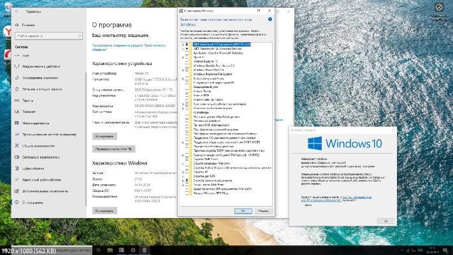This screenshot has width=453, height=255.
Task: Expand .NET Framework 4.8 Advanced Services node
Action: tap(183, 49)
